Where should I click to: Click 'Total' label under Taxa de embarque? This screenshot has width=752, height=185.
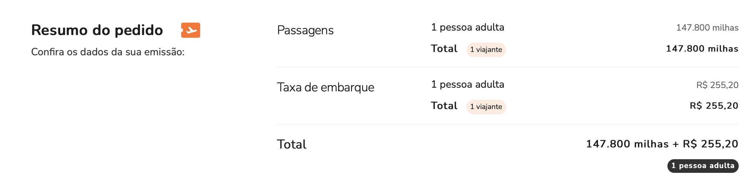(444, 106)
